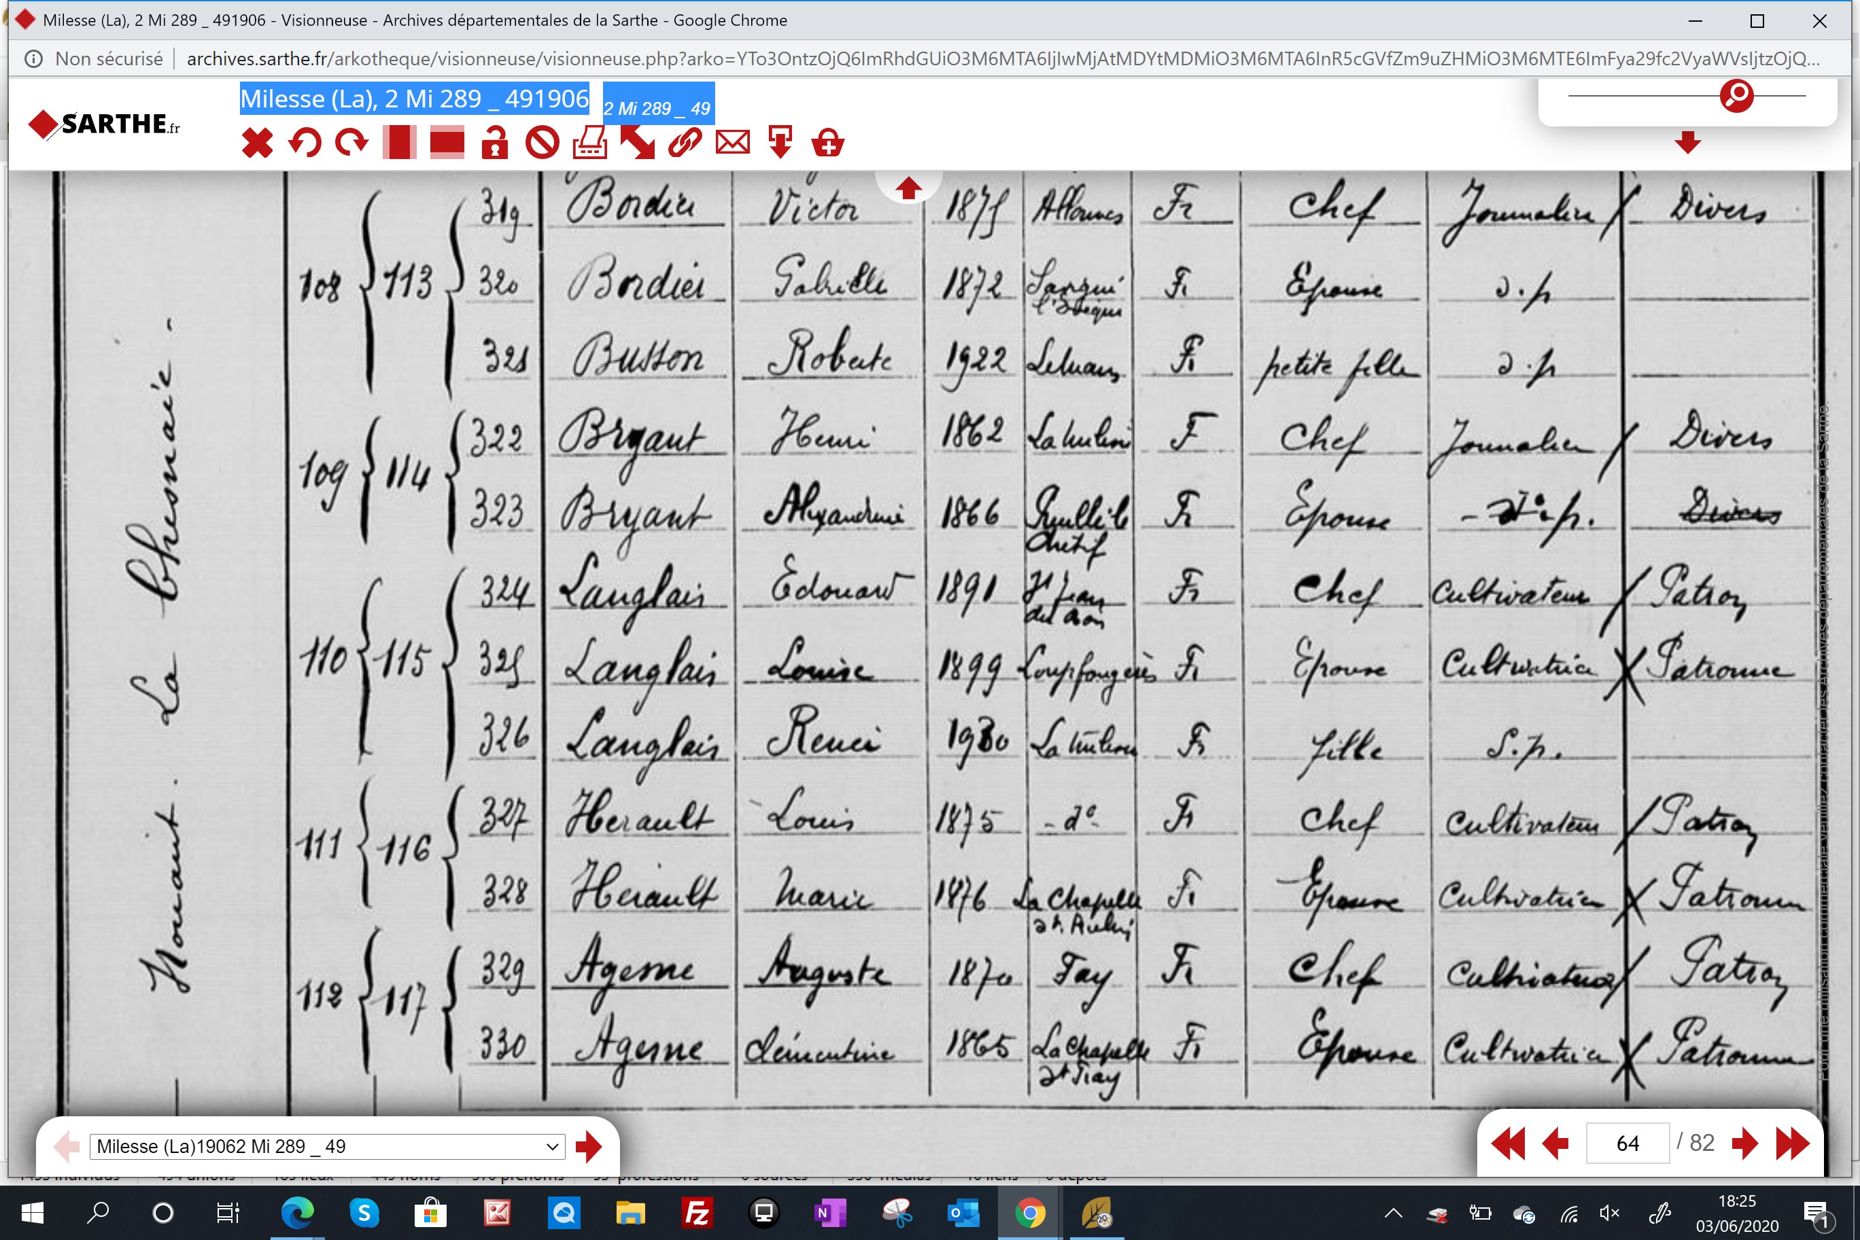Screen dimensions: 1860x1240
Task: Toggle the padlock lock icon
Action: [x=495, y=143]
